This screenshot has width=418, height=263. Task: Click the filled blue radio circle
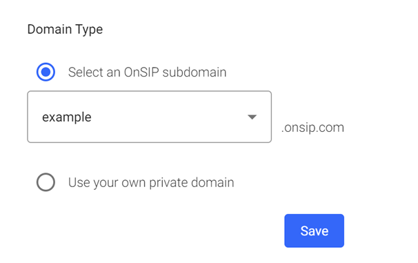pyautogui.click(x=46, y=72)
